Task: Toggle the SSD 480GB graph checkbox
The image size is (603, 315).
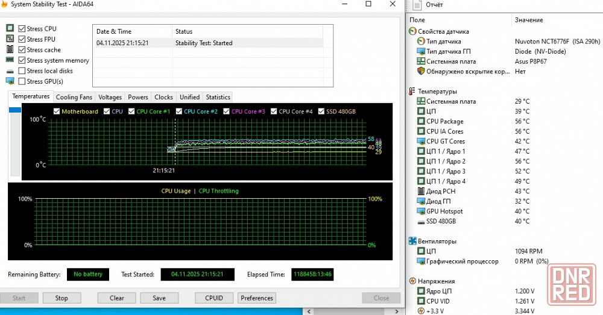Action: [x=321, y=111]
